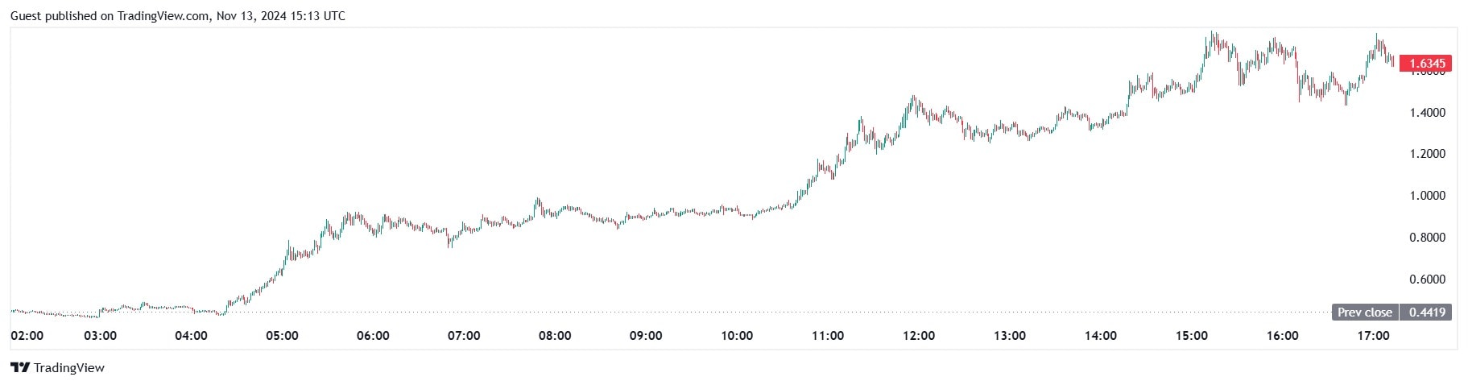Click the 10:00 time axis label
This screenshot has width=1468, height=385.
click(737, 336)
